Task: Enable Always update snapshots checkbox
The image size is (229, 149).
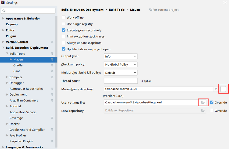Action: tap(63, 43)
